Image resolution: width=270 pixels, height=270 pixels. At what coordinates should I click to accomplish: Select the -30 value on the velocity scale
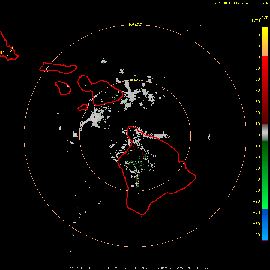coord(256,168)
